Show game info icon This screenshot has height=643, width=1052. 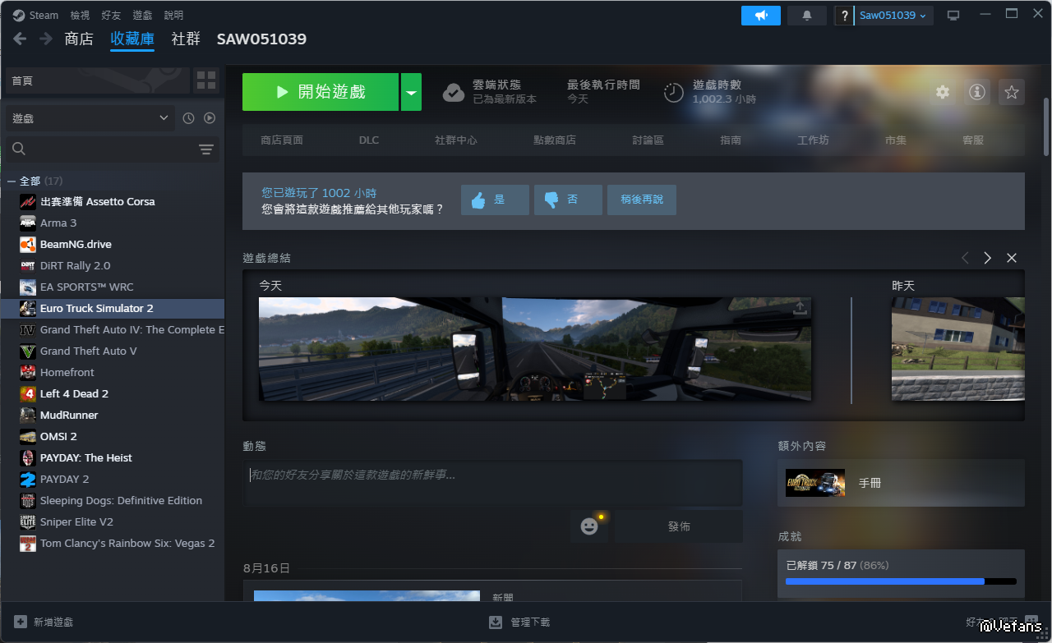pyautogui.click(x=977, y=92)
